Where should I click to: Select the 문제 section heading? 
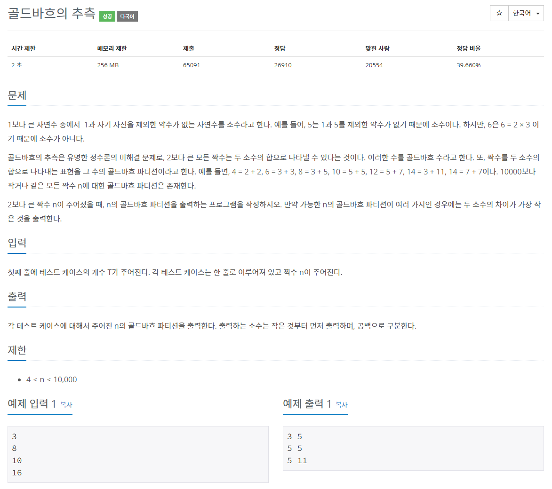coord(17,95)
